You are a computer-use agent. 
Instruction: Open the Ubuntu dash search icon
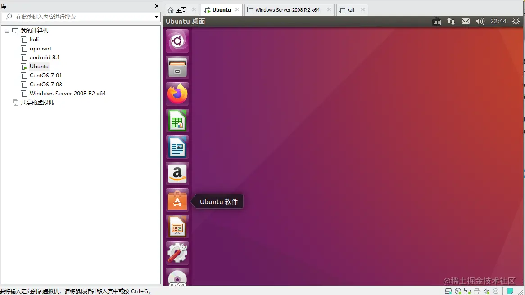(x=177, y=41)
